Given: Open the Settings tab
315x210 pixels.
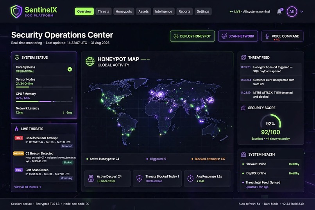Looking at the screenshot, I should (203, 11).
